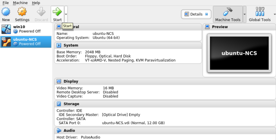
Task: Click the Base Memory value 2048 MB
Action: pos(93,52)
